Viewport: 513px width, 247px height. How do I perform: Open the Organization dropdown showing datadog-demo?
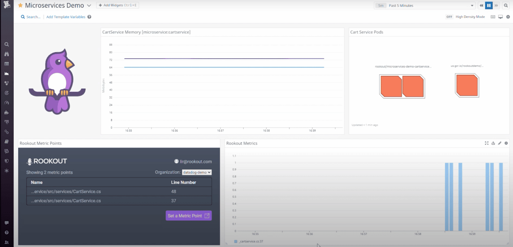click(197, 172)
